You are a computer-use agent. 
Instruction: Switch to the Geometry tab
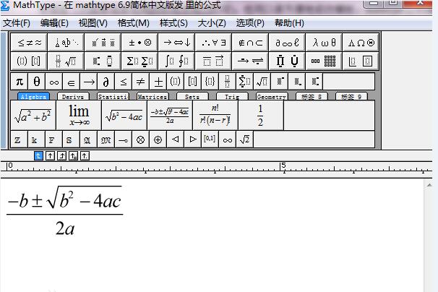[x=272, y=96]
